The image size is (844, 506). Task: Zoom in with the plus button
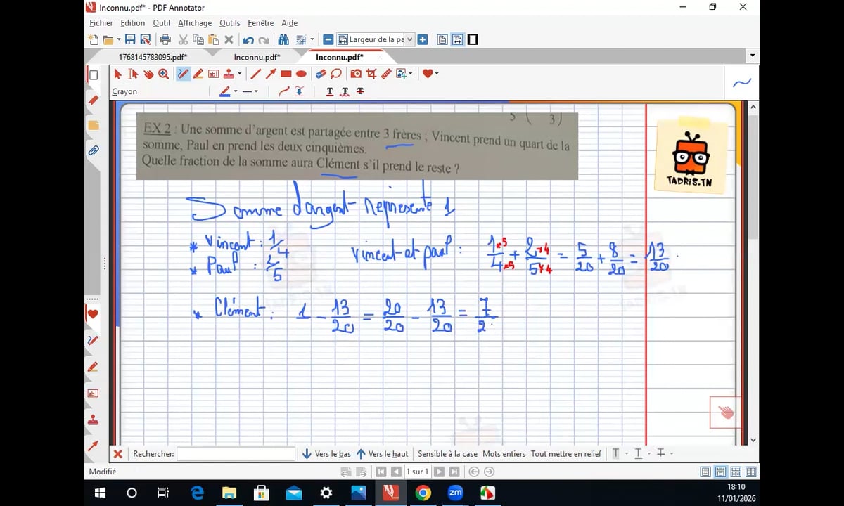(x=423, y=40)
